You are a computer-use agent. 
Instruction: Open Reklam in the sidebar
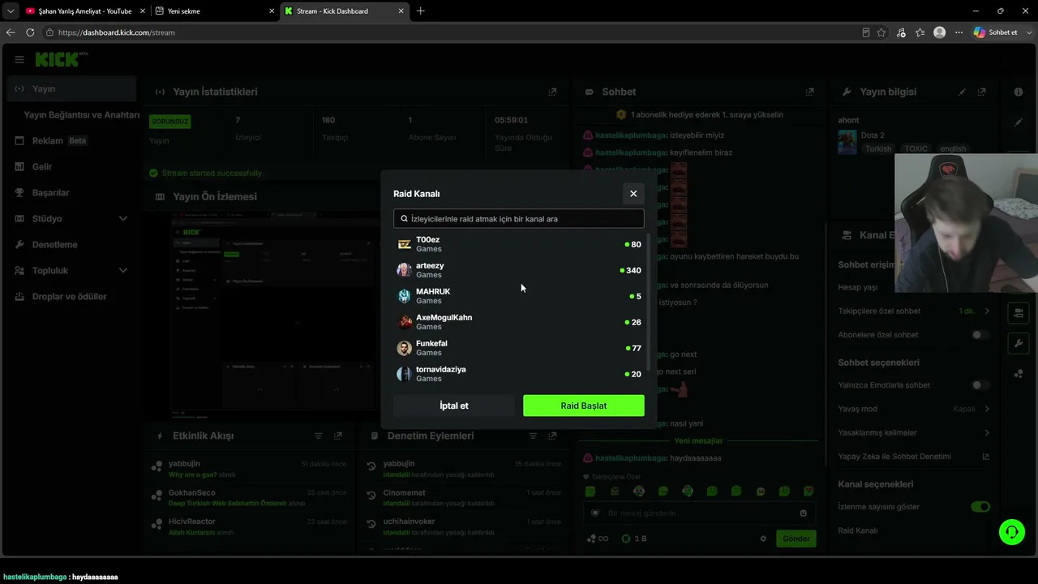(x=71, y=140)
